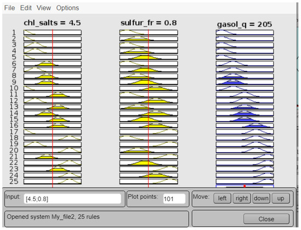Select rule number 16
The height and width of the screenshot is (230, 301).
pyautogui.click(x=14, y=125)
